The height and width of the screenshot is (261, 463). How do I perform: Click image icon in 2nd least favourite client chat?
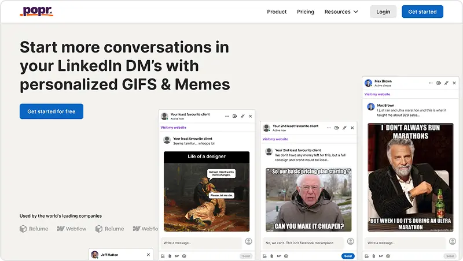[x=264, y=256]
